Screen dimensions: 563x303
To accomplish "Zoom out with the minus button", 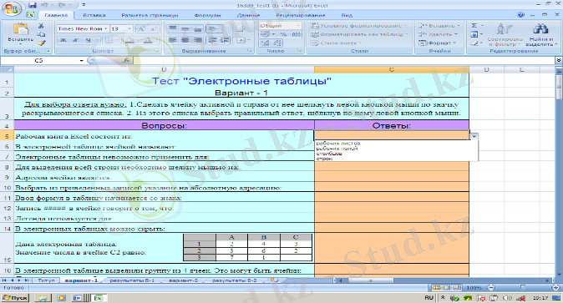I will click(x=490, y=288).
